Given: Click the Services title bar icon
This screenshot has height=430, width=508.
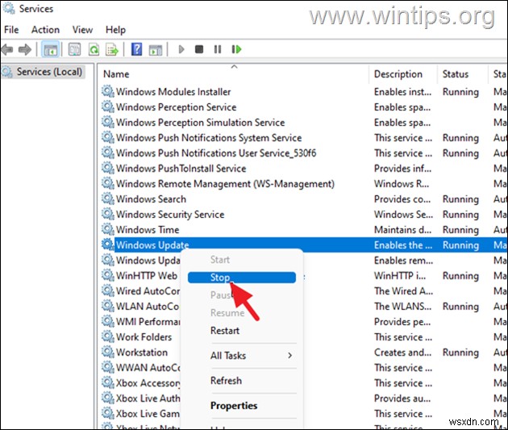Looking at the screenshot, I should (x=8, y=9).
